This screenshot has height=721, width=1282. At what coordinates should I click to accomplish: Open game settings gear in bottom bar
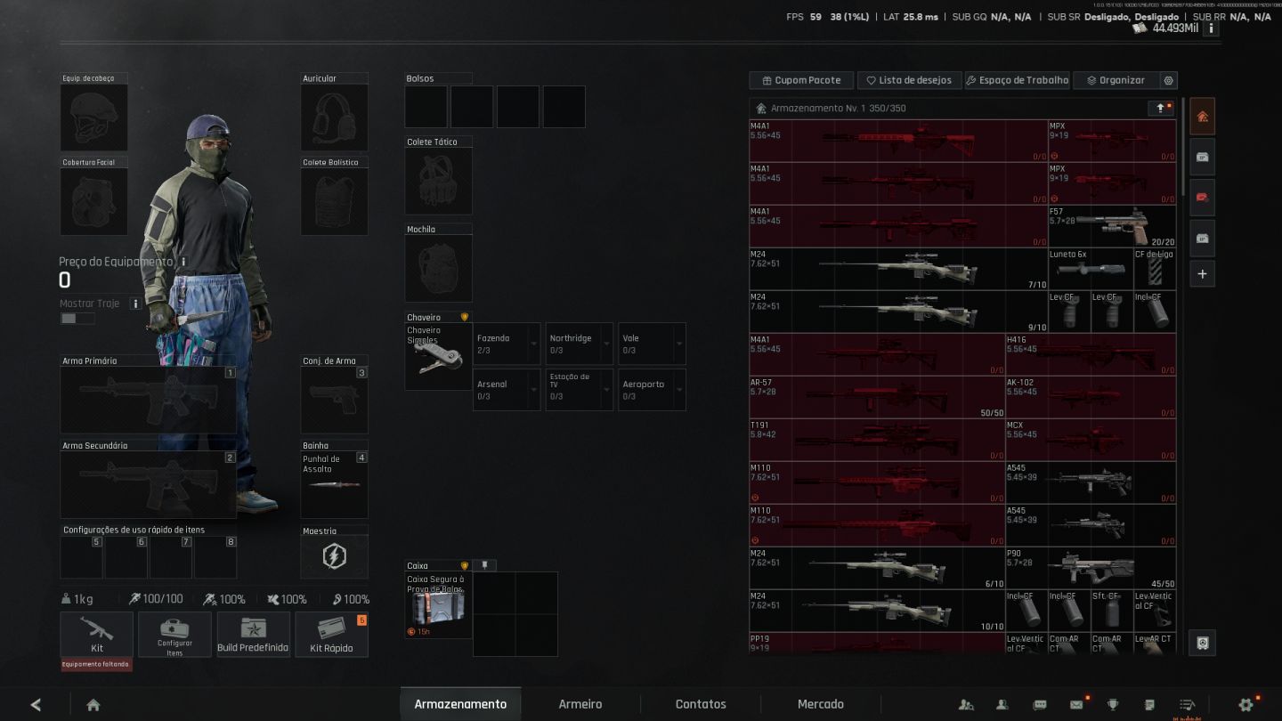(1245, 705)
